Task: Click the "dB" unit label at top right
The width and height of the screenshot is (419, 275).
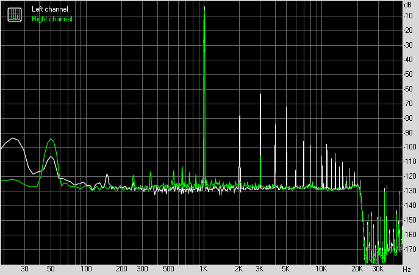Action: 408,5
